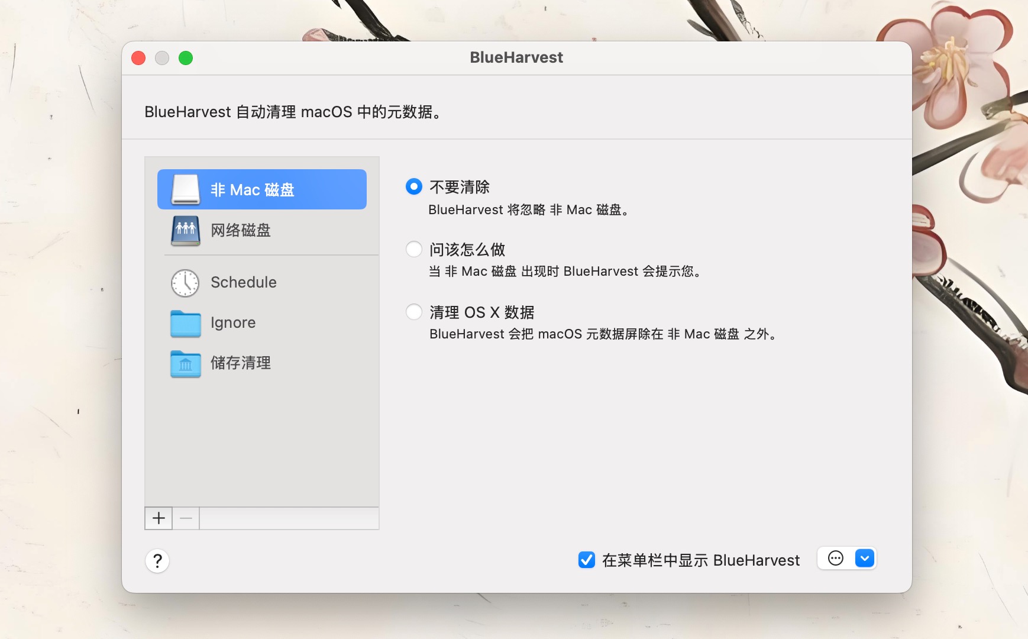
Task: Click the 储存清理 folder icon
Action: [186, 363]
